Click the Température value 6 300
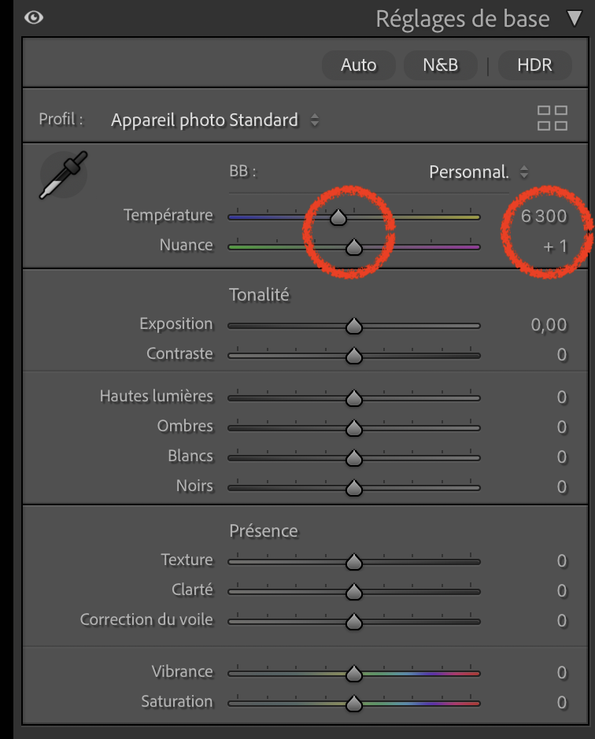 (544, 216)
